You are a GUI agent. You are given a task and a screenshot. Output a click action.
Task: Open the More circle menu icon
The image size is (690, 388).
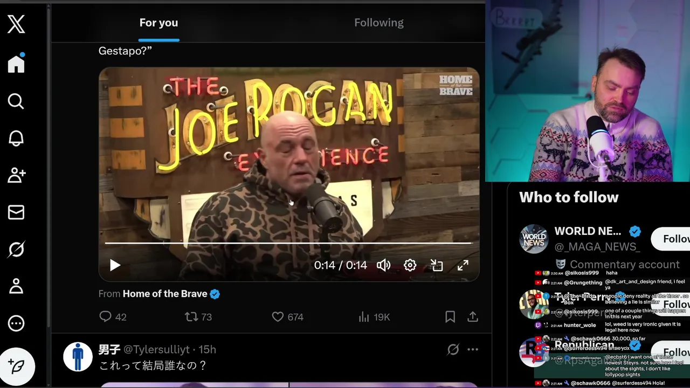pos(16,323)
